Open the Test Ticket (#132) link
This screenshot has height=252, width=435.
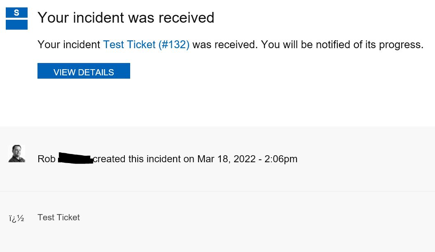[x=146, y=44]
